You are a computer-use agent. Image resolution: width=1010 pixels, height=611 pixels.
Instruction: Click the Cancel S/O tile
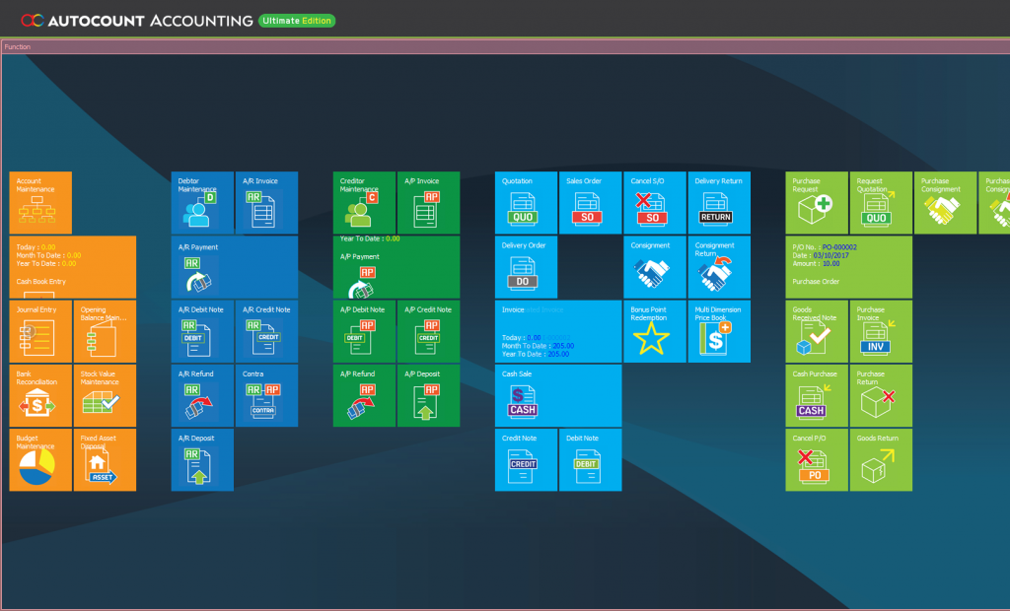click(x=654, y=203)
